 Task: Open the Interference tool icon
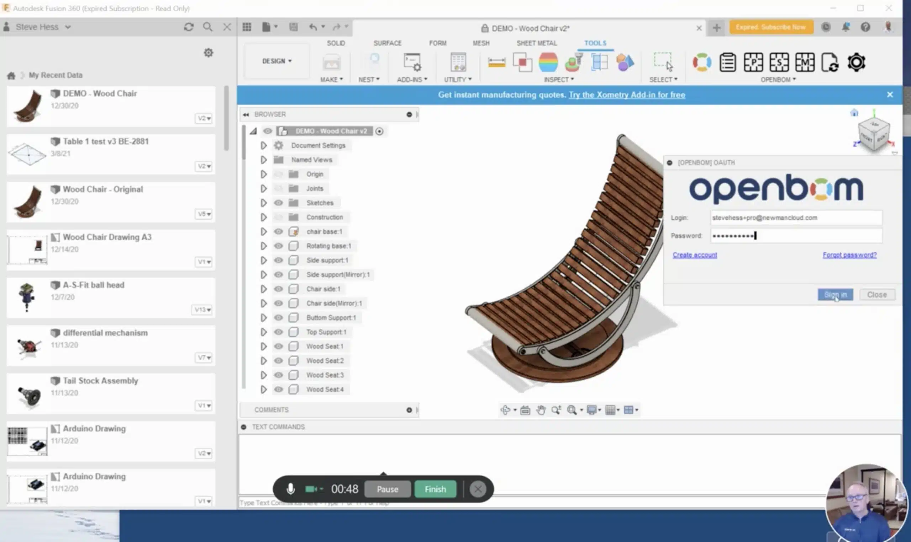point(522,63)
